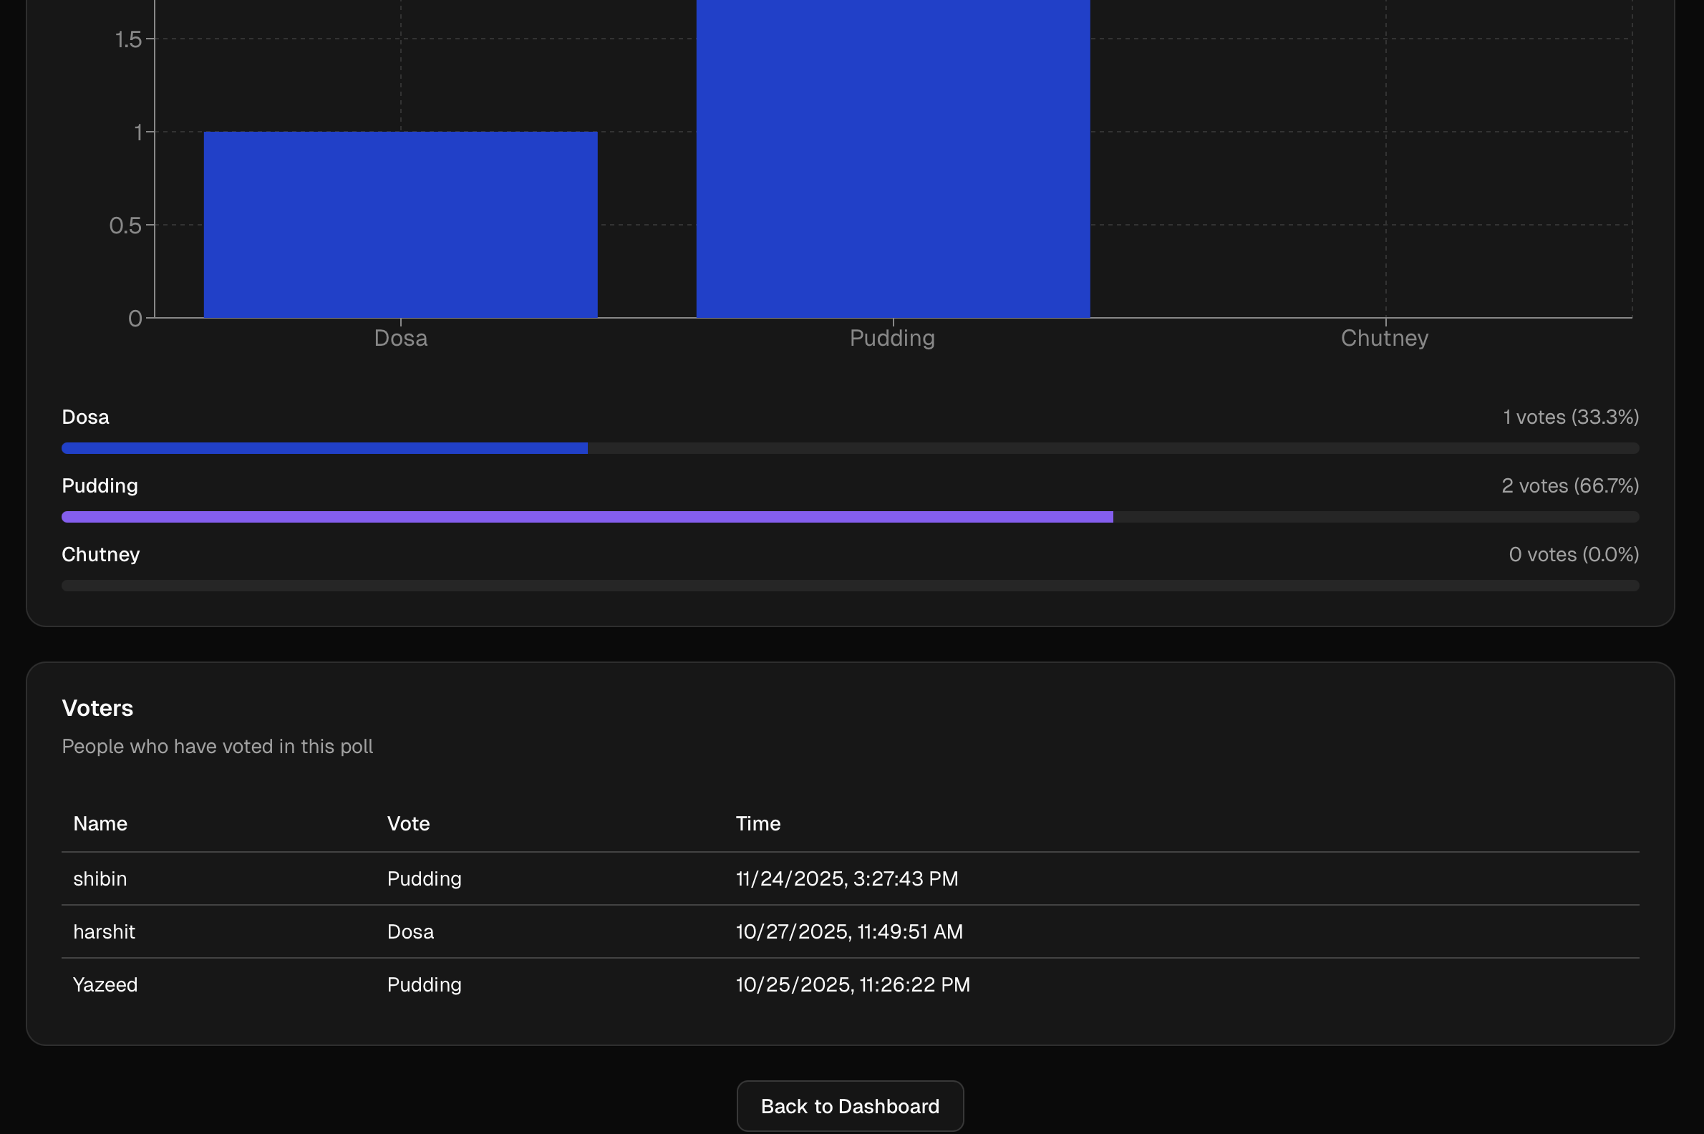1704x1134 pixels.
Task: Click shibin's Pudding vote entry
Action: pyautogui.click(x=424, y=878)
